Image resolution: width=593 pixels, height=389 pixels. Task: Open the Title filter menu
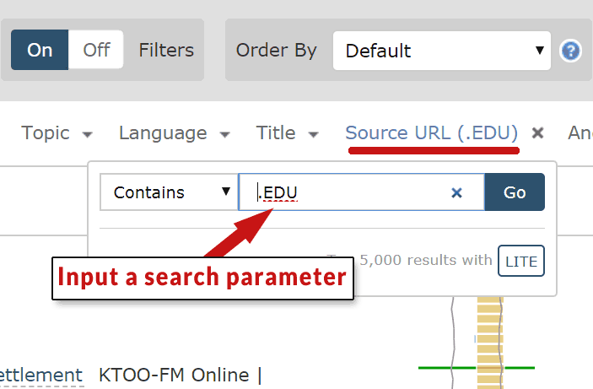(x=288, y=133)
